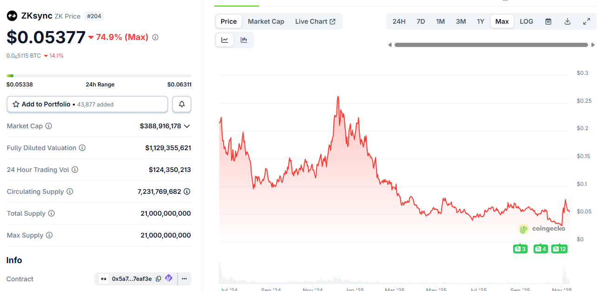Click the 43,877 added text
Image resolution: width=607 pixels, height=291 pixels.
tap(95, 105)
